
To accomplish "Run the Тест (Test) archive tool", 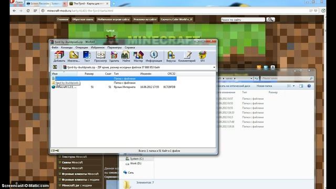I will [x=87, y=57].
